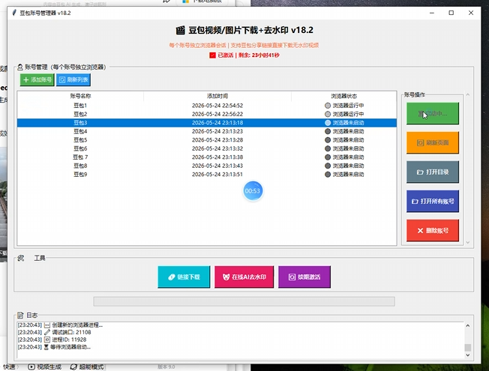The width and height of the screenshot is (489, 371).
Task: Click the 进程ID: 11928 log line
Action: 52,340
